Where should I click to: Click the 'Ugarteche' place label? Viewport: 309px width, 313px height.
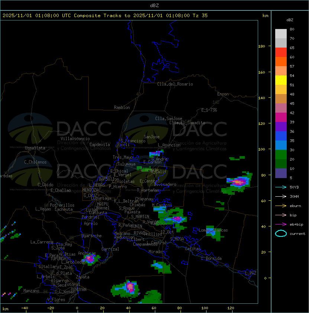point(92,236)
